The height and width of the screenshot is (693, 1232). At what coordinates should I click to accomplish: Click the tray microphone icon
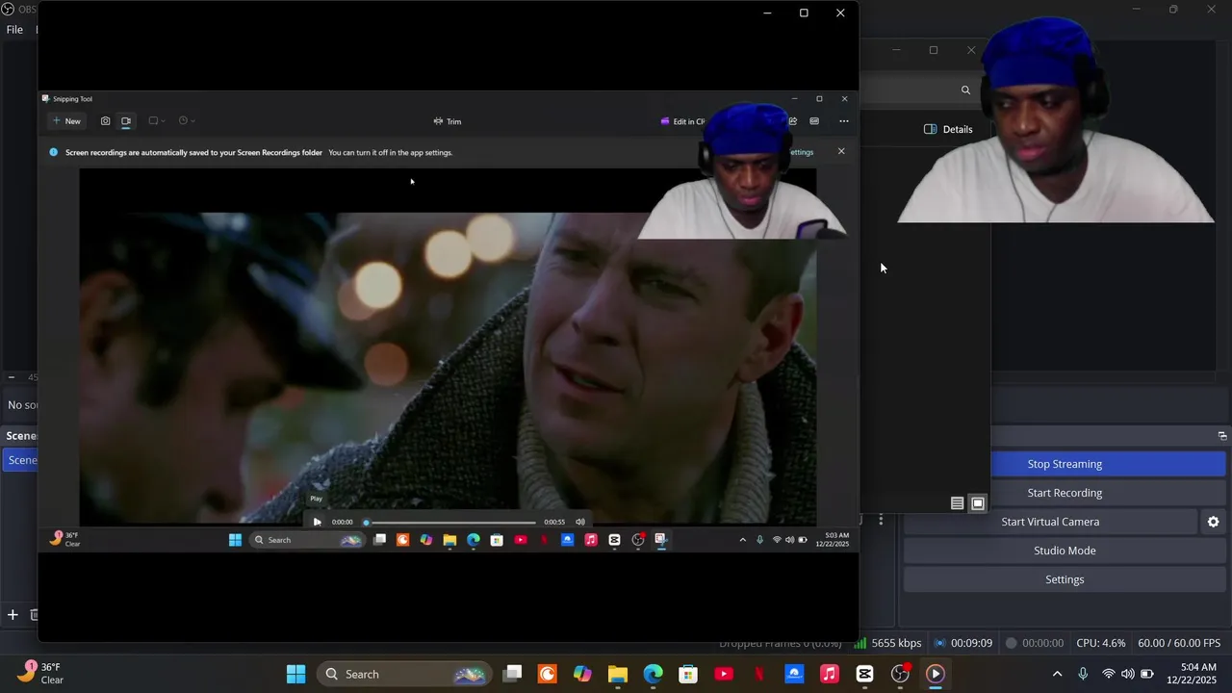pyautogui.click(x=1083, y=674)
